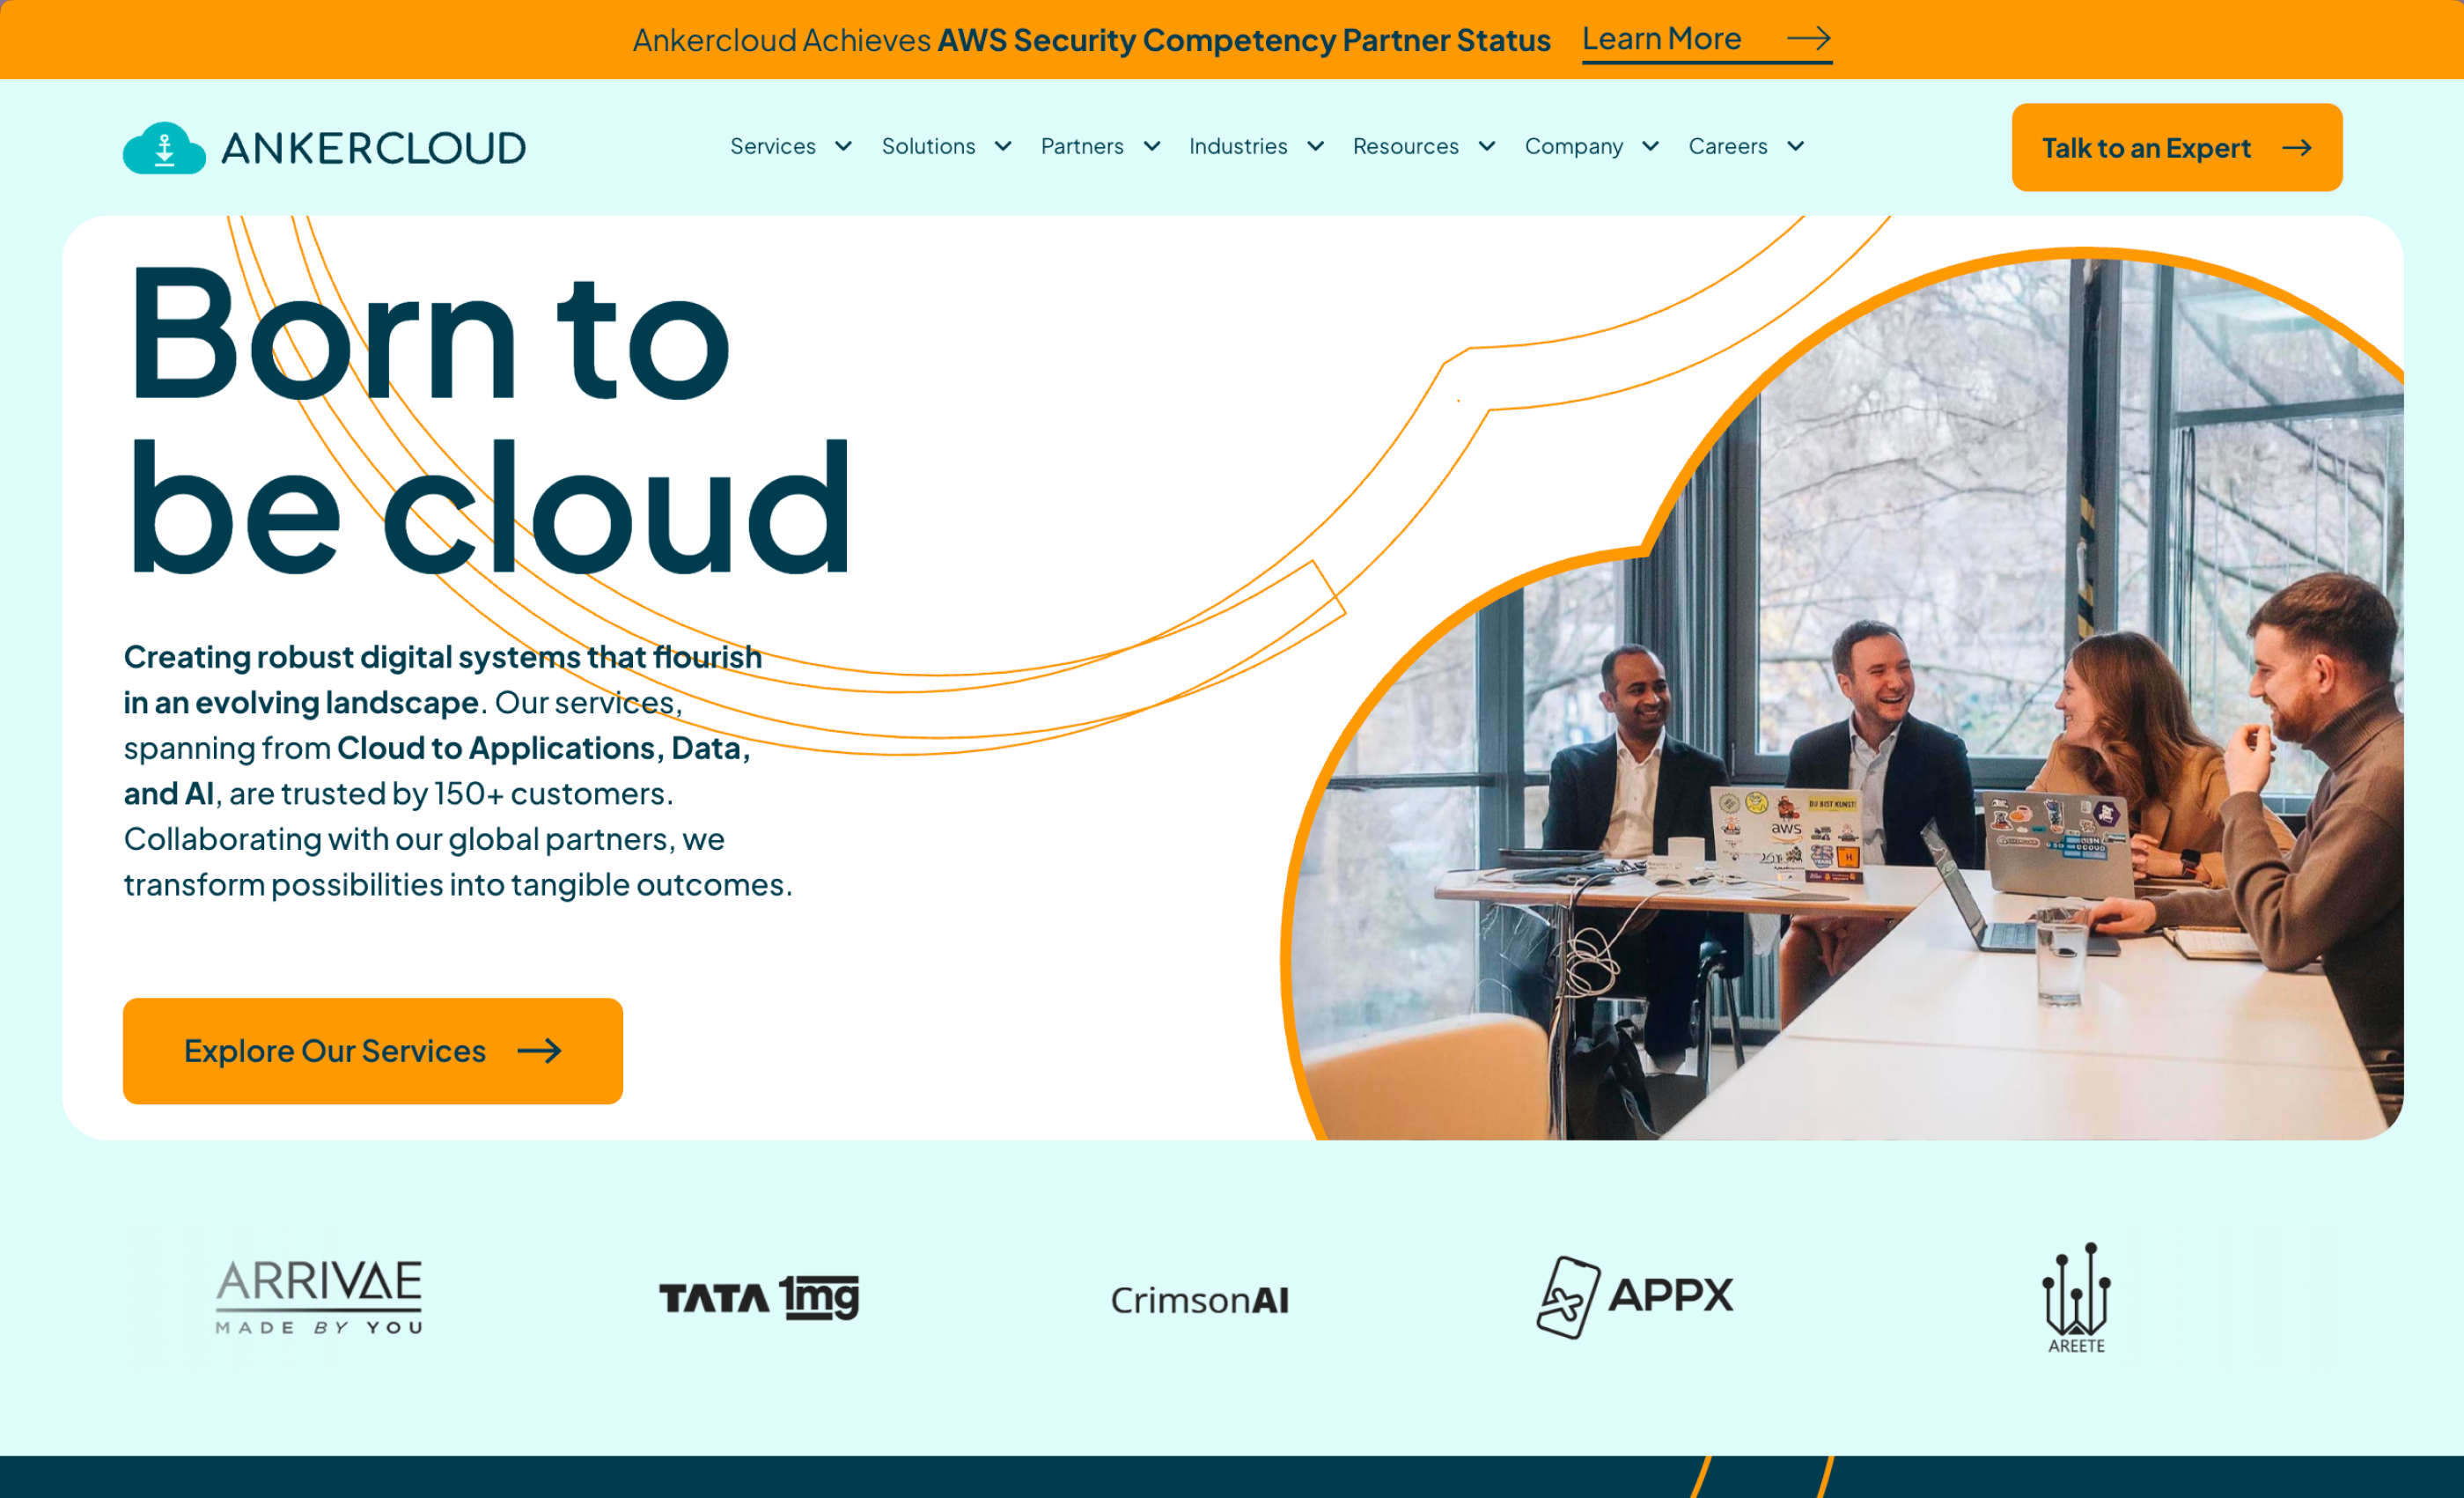Click the APPX customer logo
This screenshot has height=1498, width=2464.
click(x=1635, y=1297)
